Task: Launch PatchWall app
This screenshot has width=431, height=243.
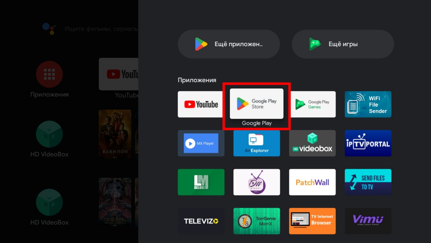Action: tap(312, 182)
